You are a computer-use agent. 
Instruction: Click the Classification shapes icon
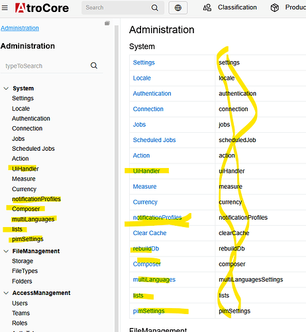click(207, 8)
